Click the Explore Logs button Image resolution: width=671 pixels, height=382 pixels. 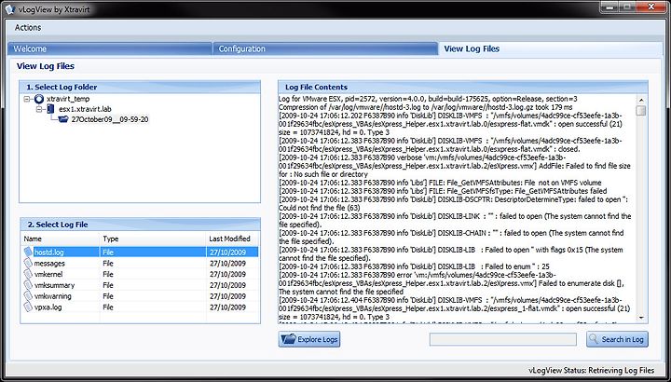[309, 339]
